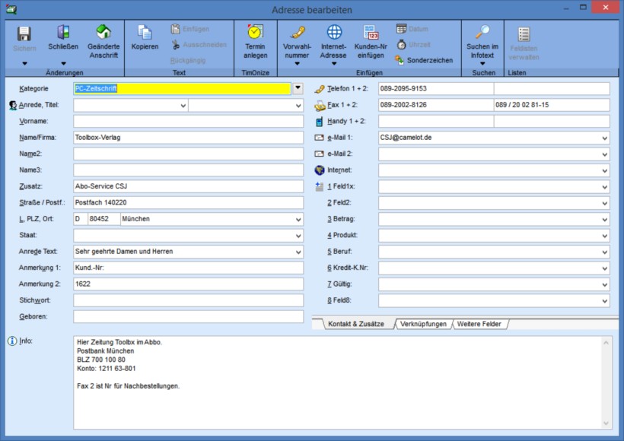Click the e-Mail 1 envelope icon
The height and width of the screenshot is (441, 624).
[319, 138]
